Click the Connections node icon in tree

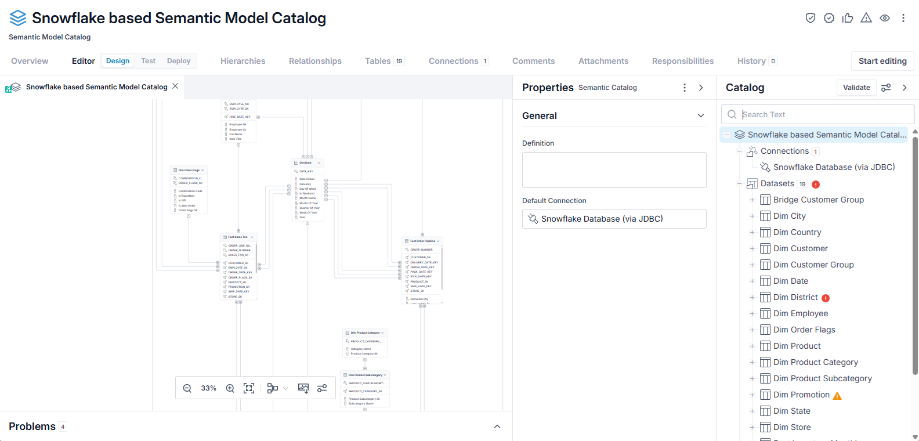point(752,151)
